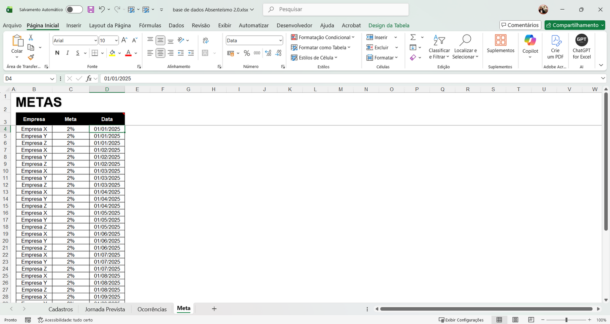Start ChatGPT for Excel add-in
Screen dimensions: 610x324
pos(581,46)
